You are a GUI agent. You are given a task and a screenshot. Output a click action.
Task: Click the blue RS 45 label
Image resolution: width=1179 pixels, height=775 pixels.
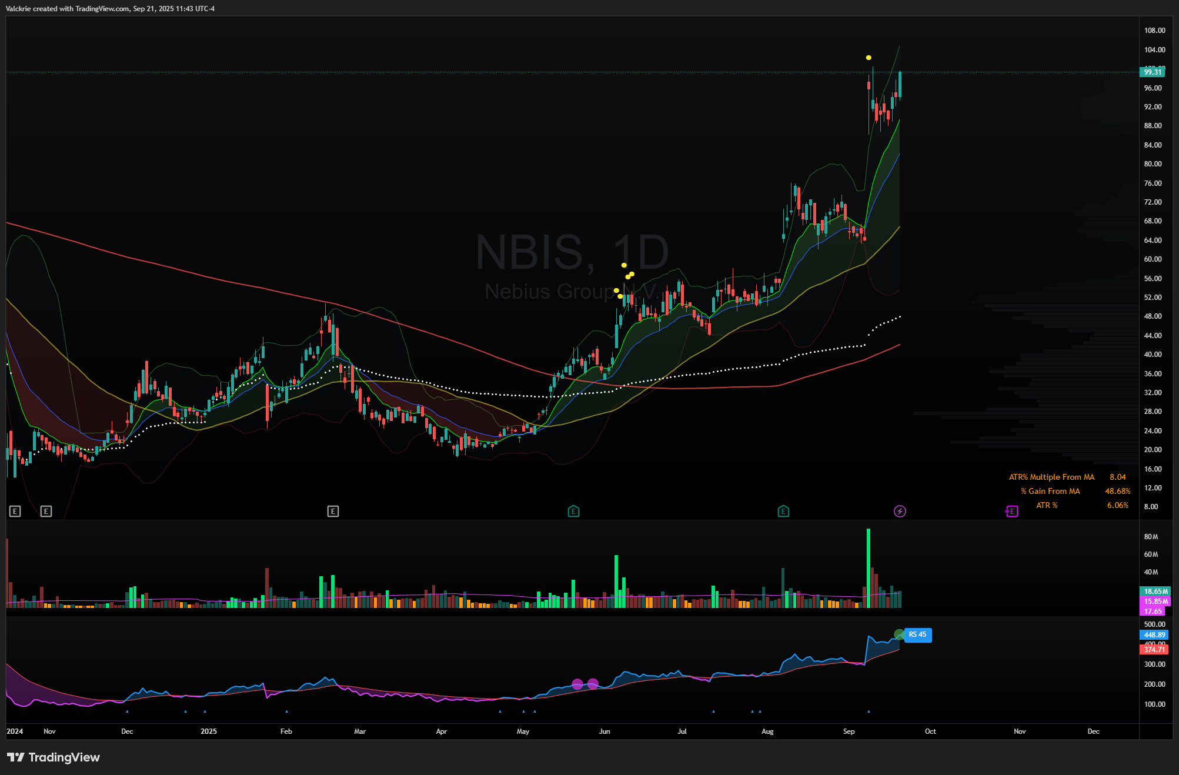pyautogui.click(x=917, y=635)
